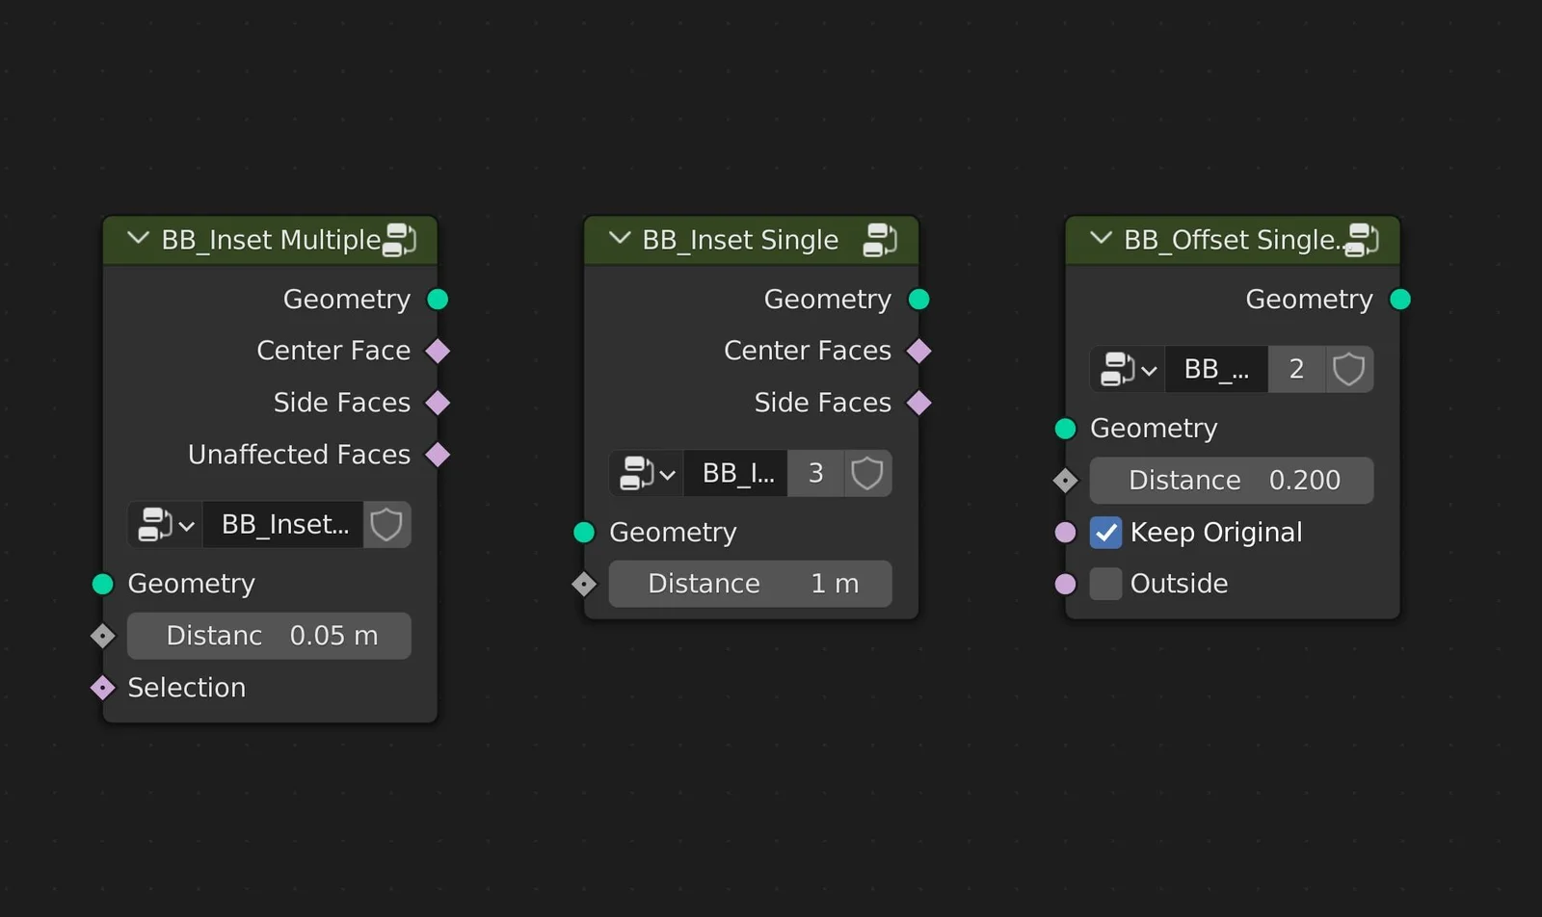Viewport: 1542px width, 917px height.
Task: Click the Distance 0.200 field on BB_Offset Single
Action: coord(1231,480)
